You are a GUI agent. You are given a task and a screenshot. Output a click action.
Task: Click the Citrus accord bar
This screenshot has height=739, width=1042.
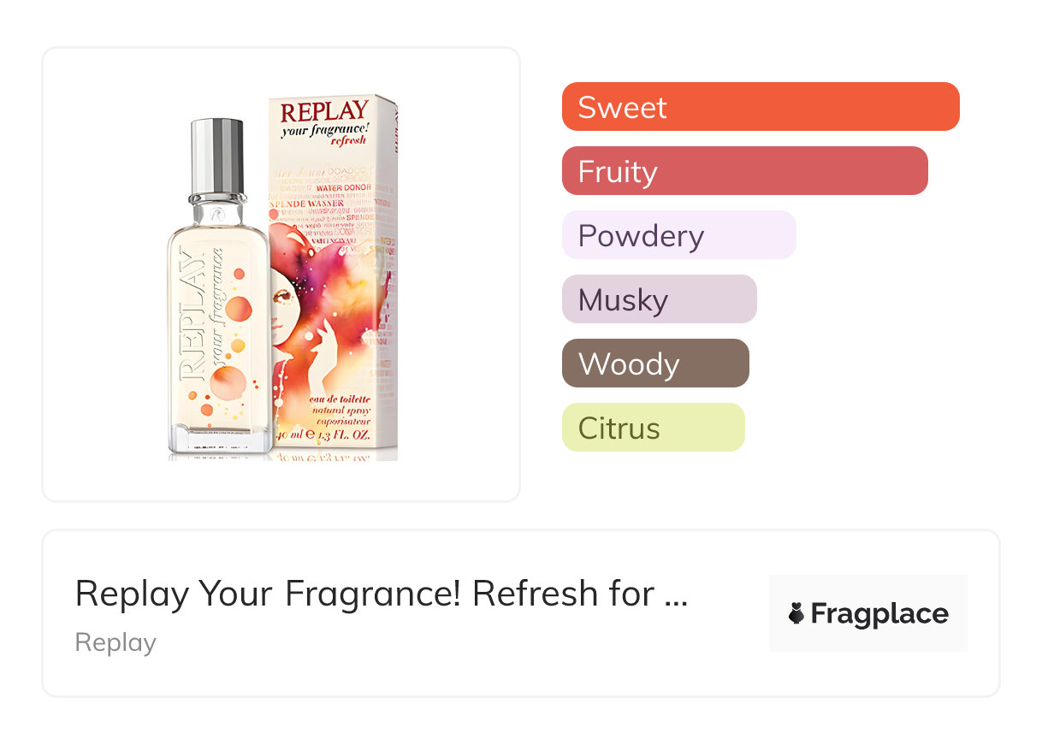[x=653, y=428]
